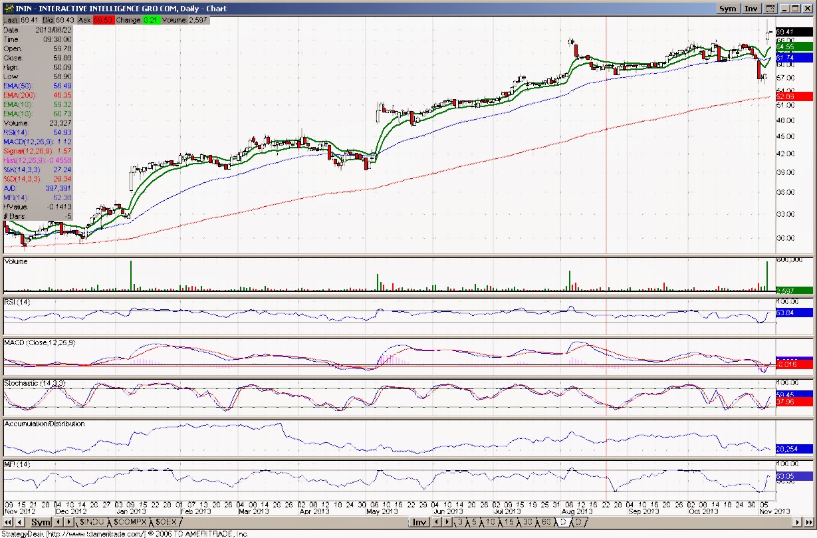
Task: Click the red Ask price in the quote bar
Action: click(x=103, y=21)
